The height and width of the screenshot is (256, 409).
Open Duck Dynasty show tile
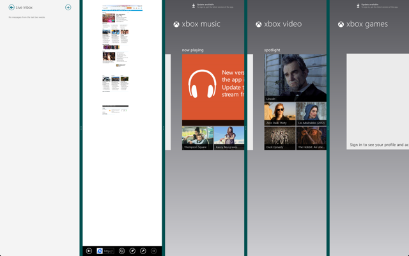point(280,138)
